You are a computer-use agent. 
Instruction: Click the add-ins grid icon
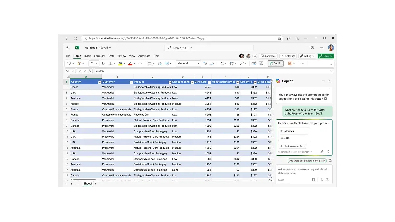tap(290, 63)
